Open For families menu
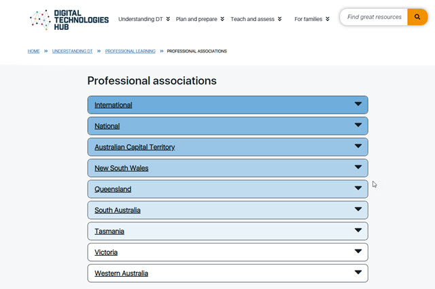435x289 pixels. (312, 20)
